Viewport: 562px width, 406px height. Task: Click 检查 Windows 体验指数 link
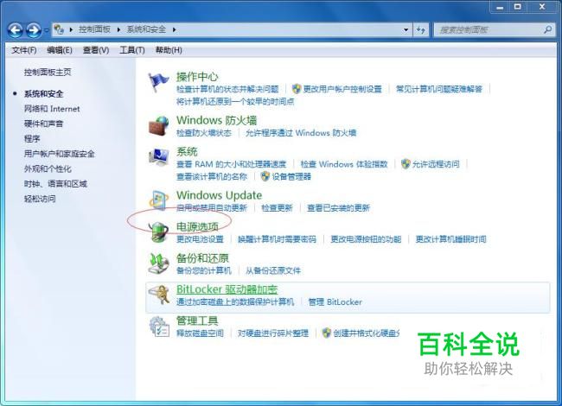(x=344, y=164)
